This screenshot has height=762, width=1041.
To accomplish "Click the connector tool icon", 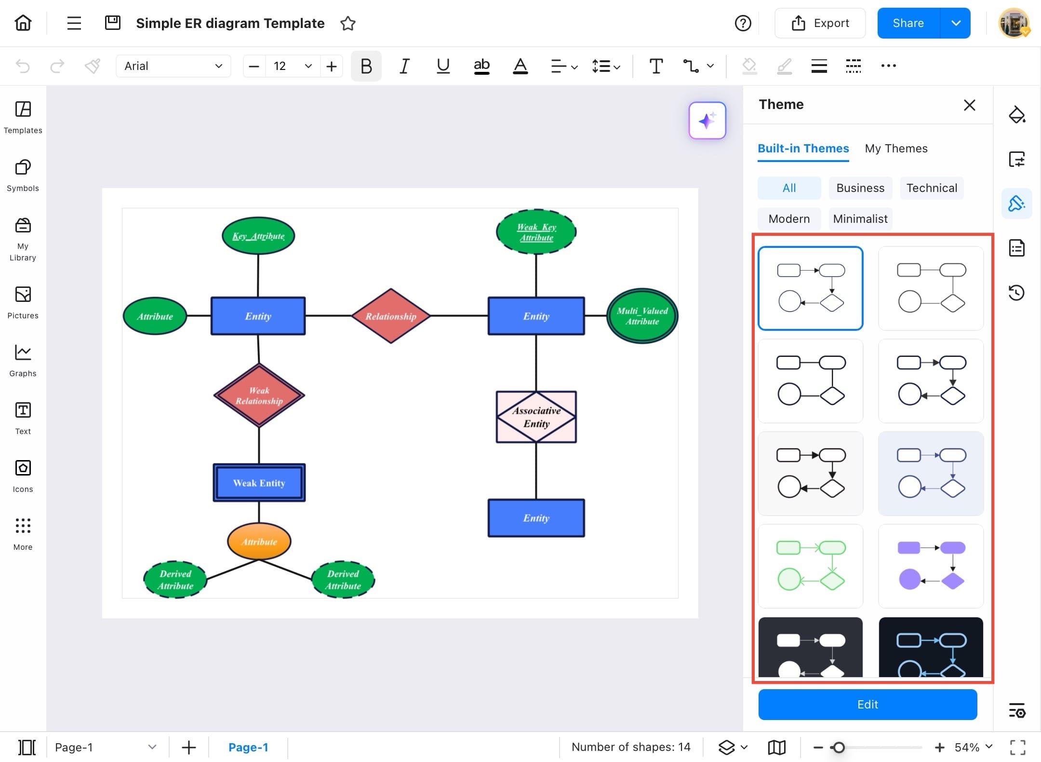I will [691, 66].
